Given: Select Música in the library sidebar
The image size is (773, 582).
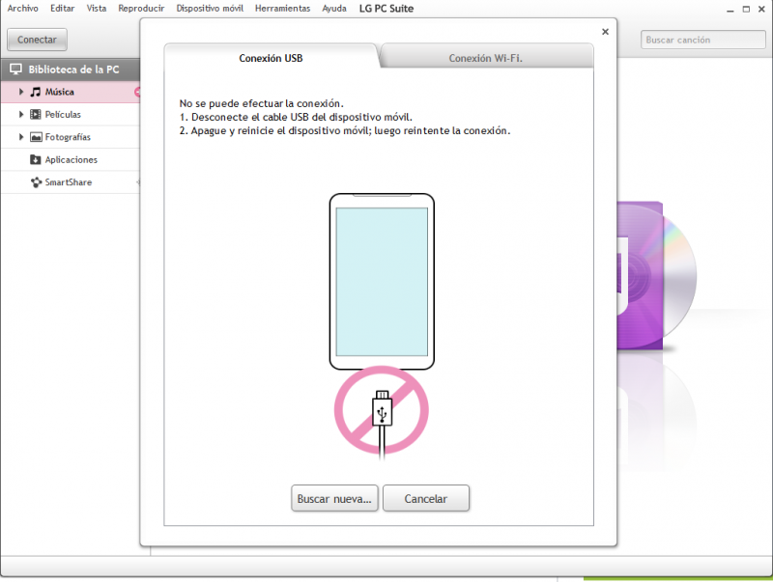Looking at the screenshot, I should (x=71, y=92).
